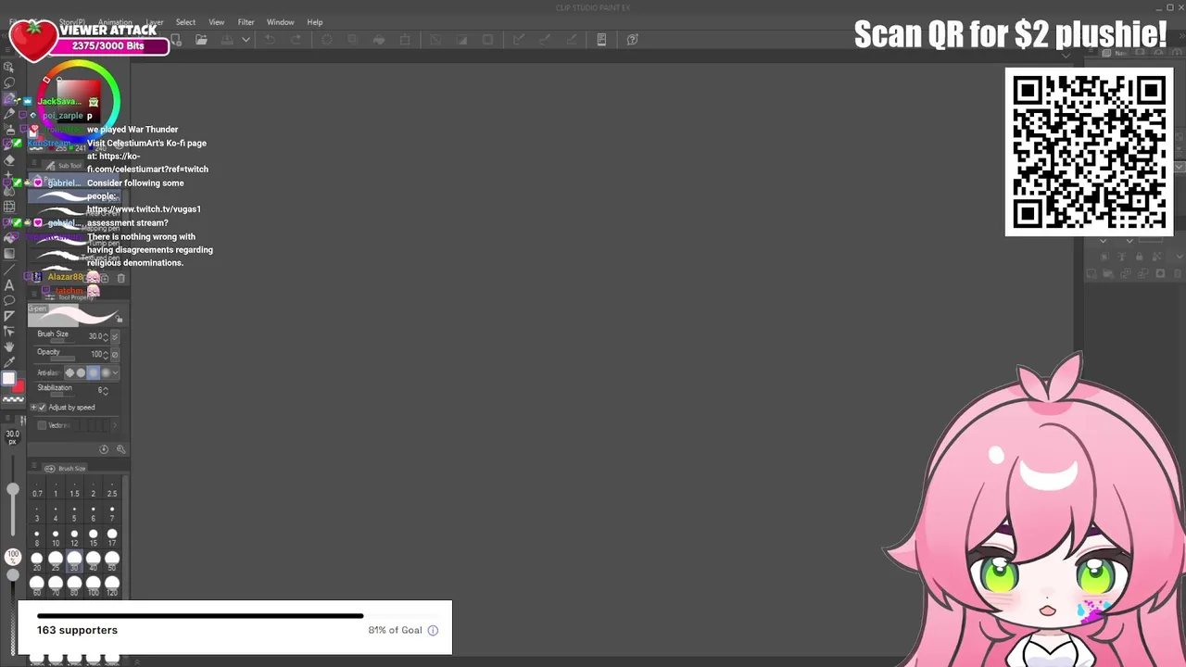The width and height of the screenshot is (1186, 667).
Task: Click the Open file folder icon
Action: point(201,40)
